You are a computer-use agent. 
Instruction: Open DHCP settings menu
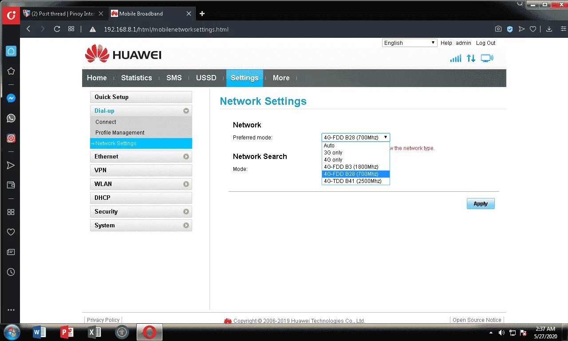pos(141,198)
